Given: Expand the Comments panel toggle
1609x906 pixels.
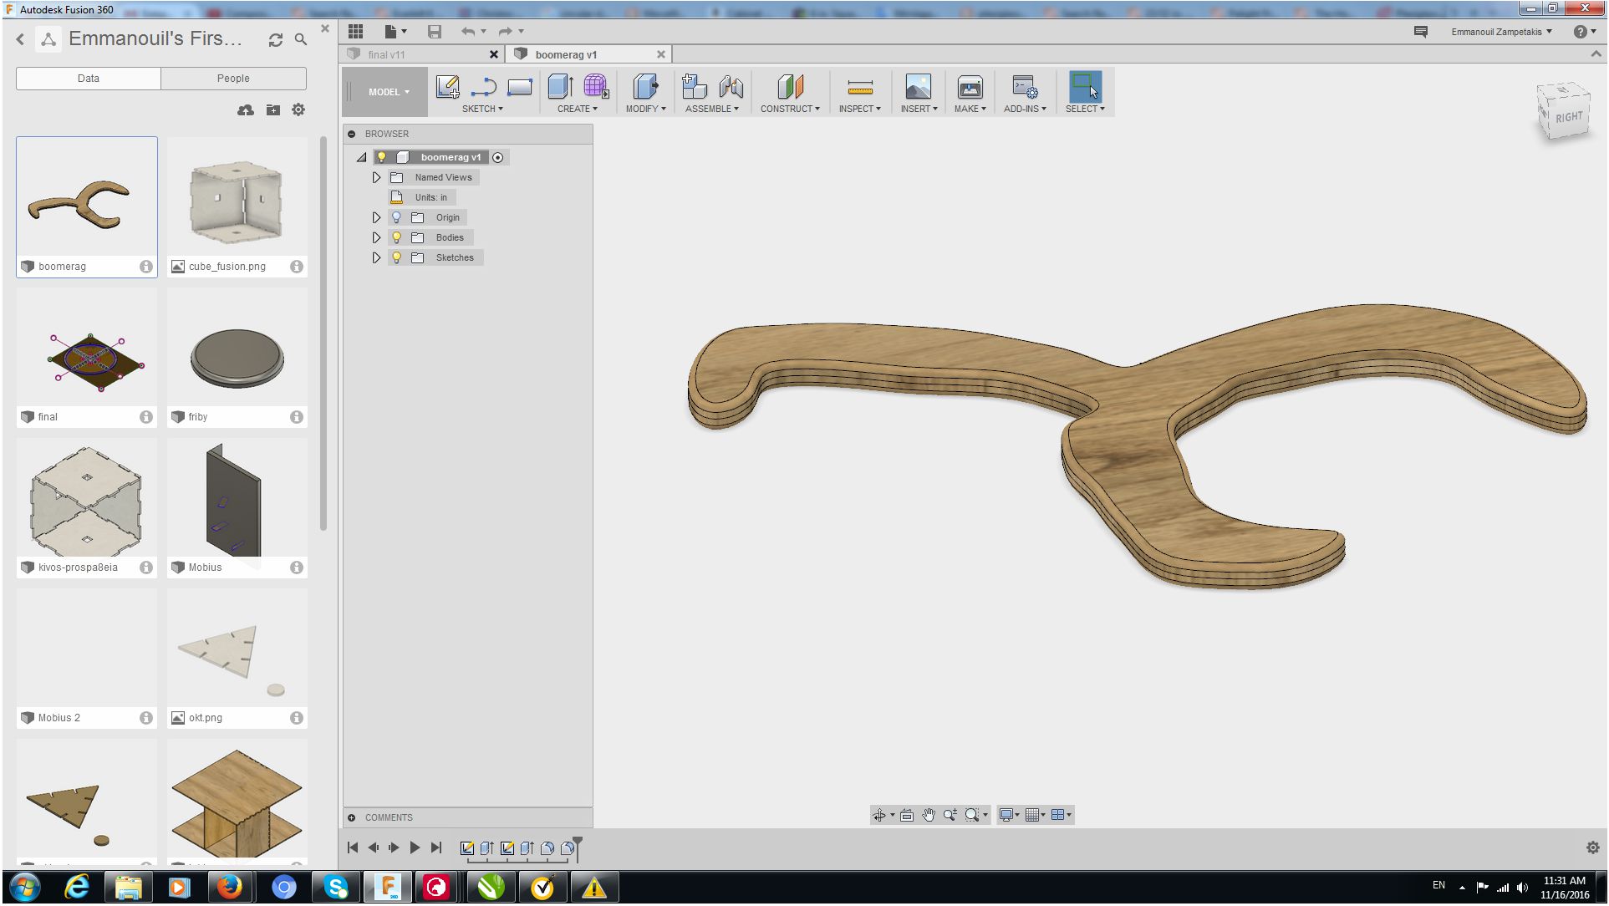Looking at the screenshot, I should tap(352, 817).
